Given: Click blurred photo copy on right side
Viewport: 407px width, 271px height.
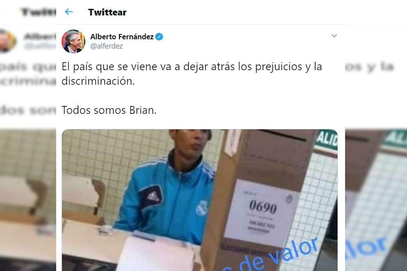Looking at the screenshot, I should pos(376,200).
